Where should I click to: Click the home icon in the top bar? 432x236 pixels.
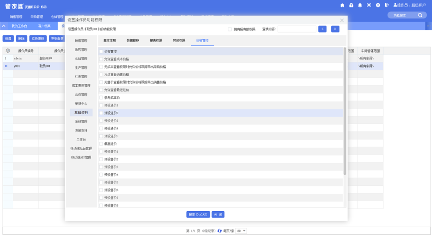(x=342, y=5)
